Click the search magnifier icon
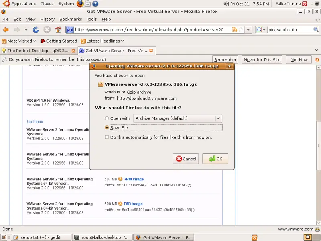Image resolution: width=321 pixels, height=241 pixels. tap(316, 29)
